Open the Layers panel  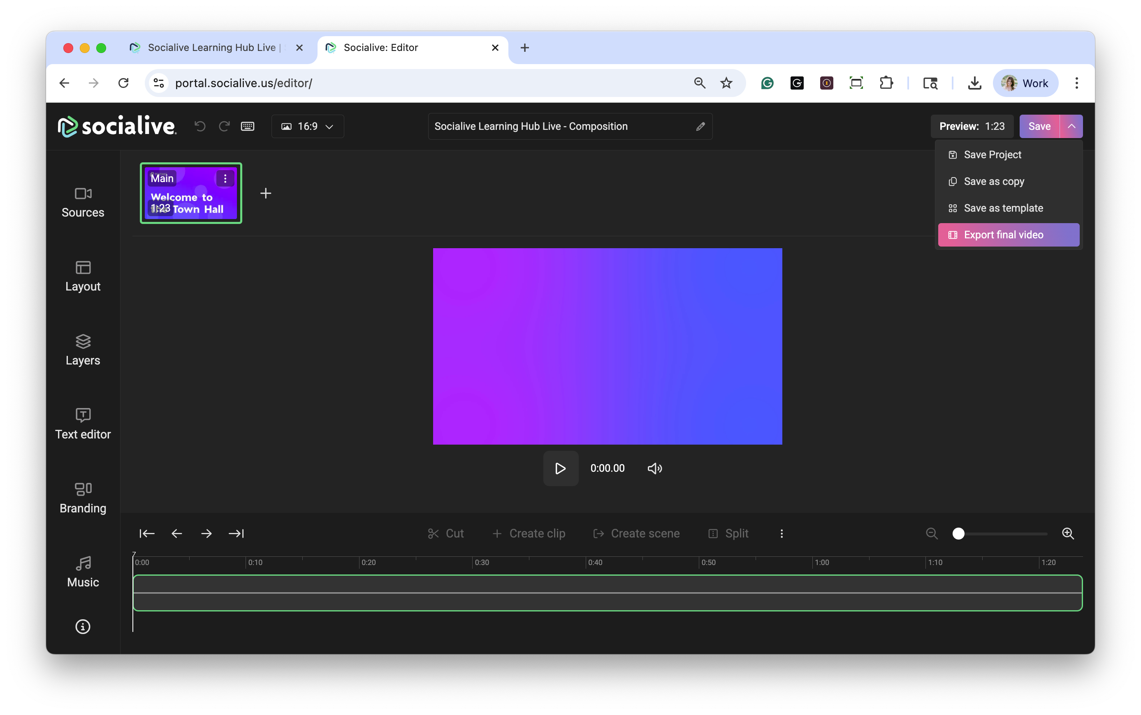(x=83, y=350)
